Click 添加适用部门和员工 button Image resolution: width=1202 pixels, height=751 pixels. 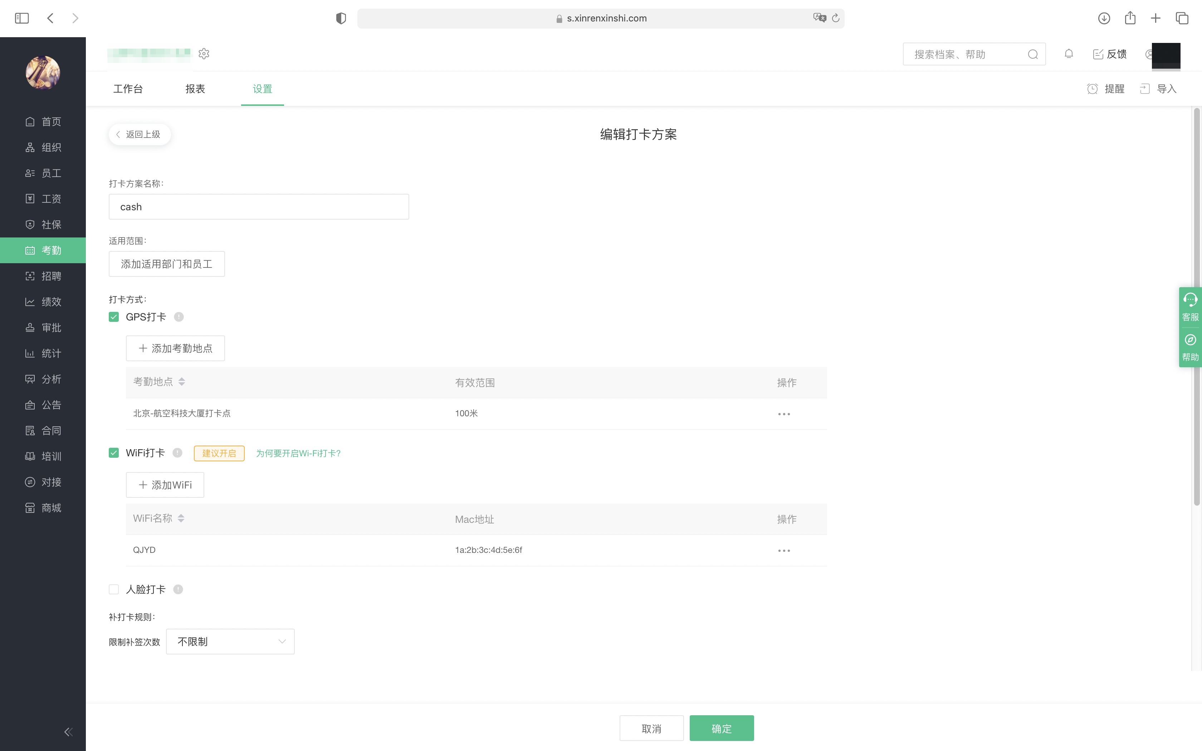pyautogui.click(x=167, y=264)
